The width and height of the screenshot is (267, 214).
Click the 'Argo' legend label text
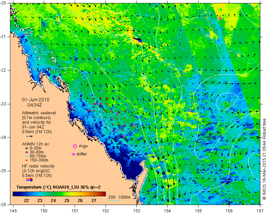(x=83, y=146)
